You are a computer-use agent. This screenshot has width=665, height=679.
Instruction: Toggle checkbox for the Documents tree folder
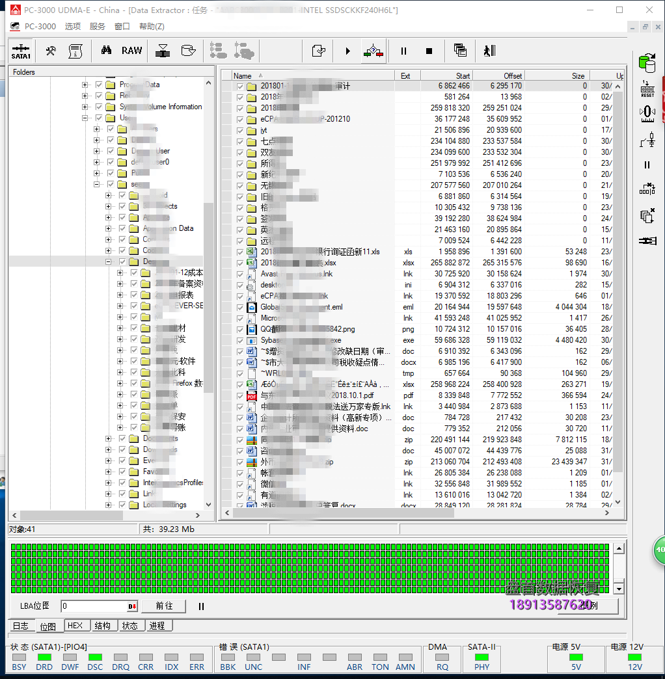coord(122,438)
